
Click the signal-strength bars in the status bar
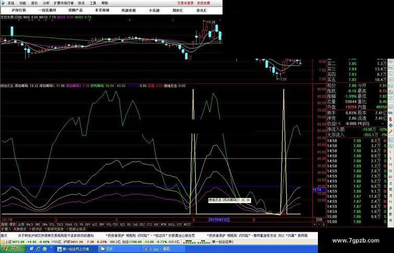196,242
